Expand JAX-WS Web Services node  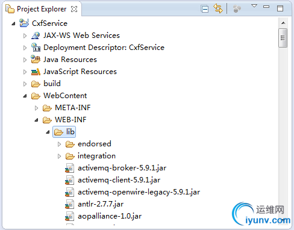pyautogui.click(x=25, y=36)
